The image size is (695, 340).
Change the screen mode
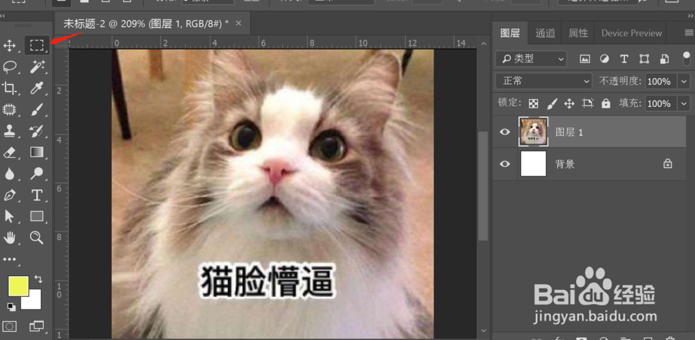(x=37, y=326)
